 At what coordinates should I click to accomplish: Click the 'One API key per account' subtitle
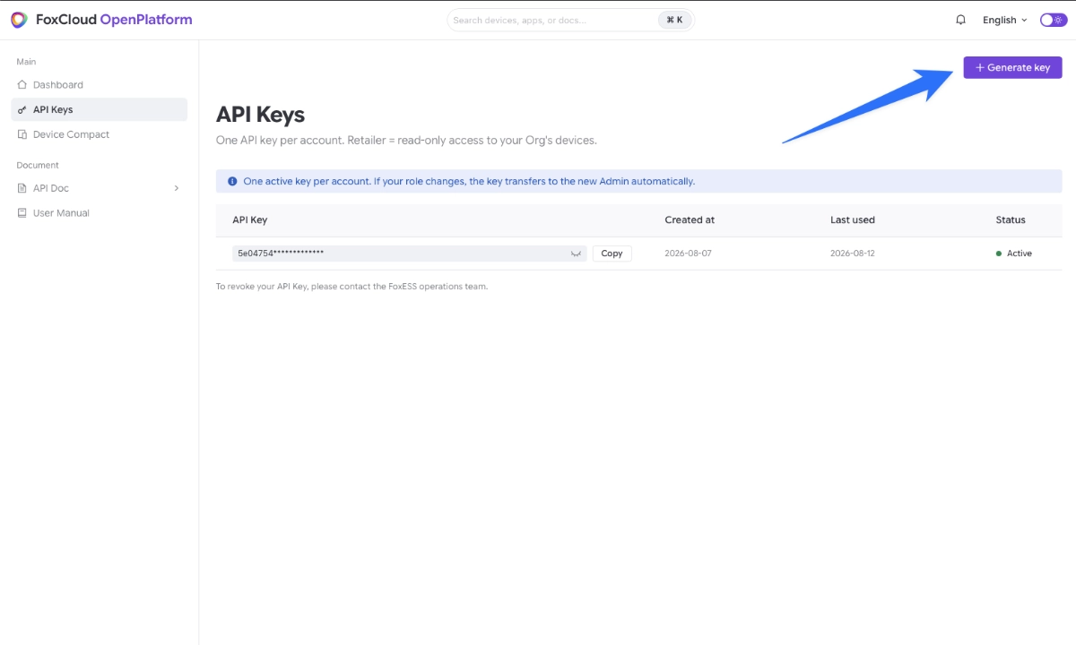[x=406, y=140]
